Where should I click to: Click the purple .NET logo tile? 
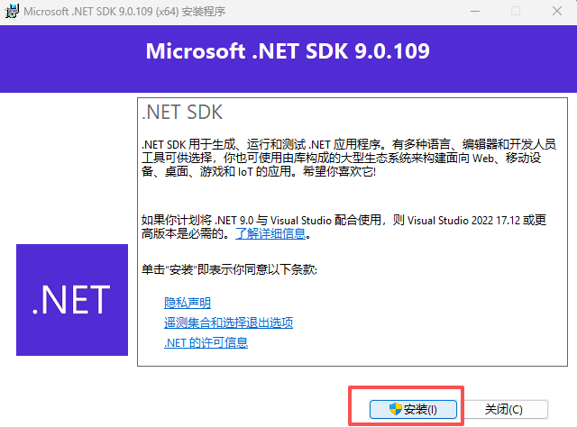tap(72, 300)
